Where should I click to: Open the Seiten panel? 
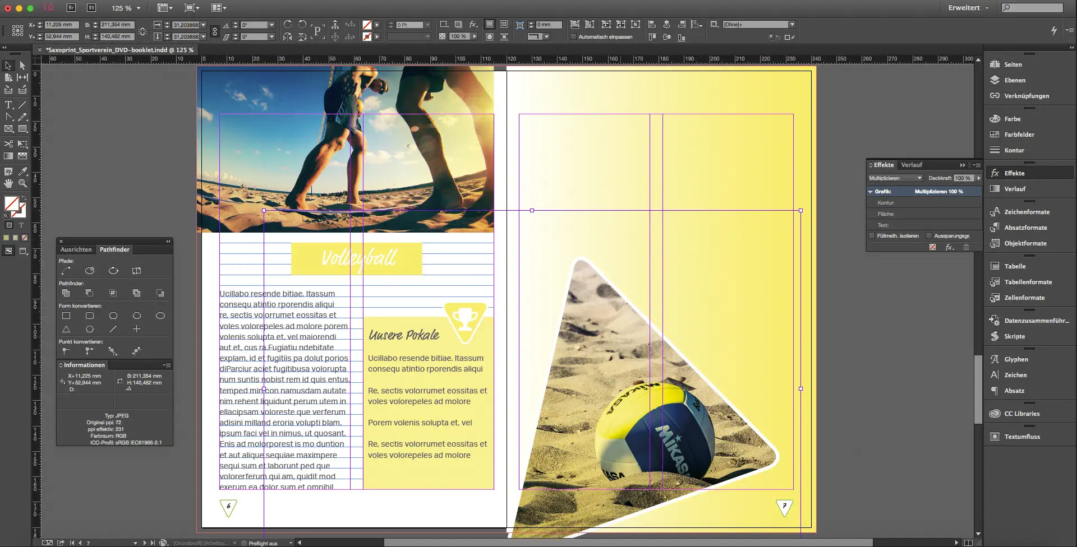click(x=1012, y=64)
